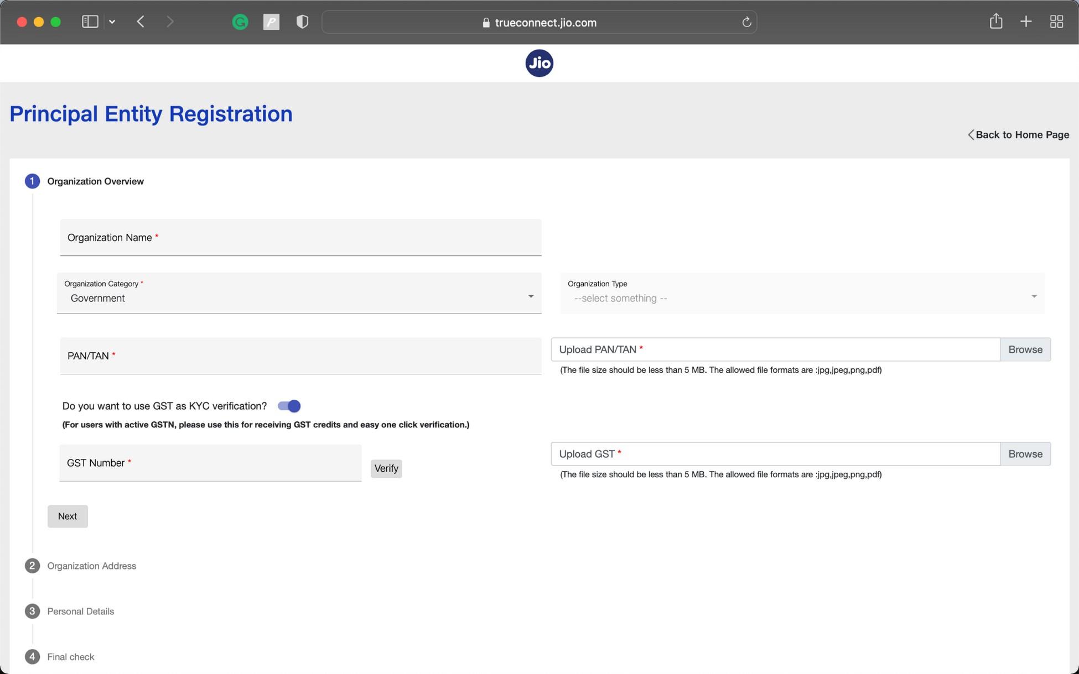This screenshot has width=1079, height=674.
Task: Open the Safari sidebar panel
Action: 90,22
